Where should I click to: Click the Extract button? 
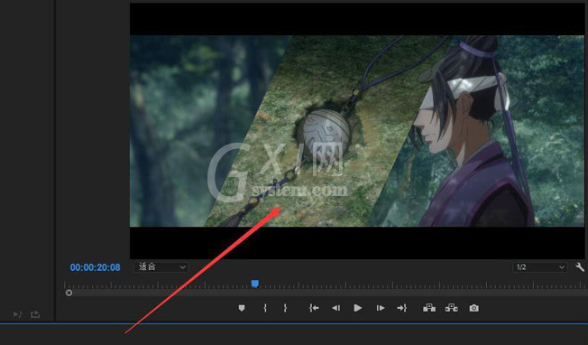coord(452,308)
